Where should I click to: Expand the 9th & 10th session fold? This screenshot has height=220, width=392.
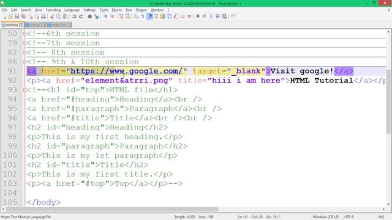click(x=24, y=62)
